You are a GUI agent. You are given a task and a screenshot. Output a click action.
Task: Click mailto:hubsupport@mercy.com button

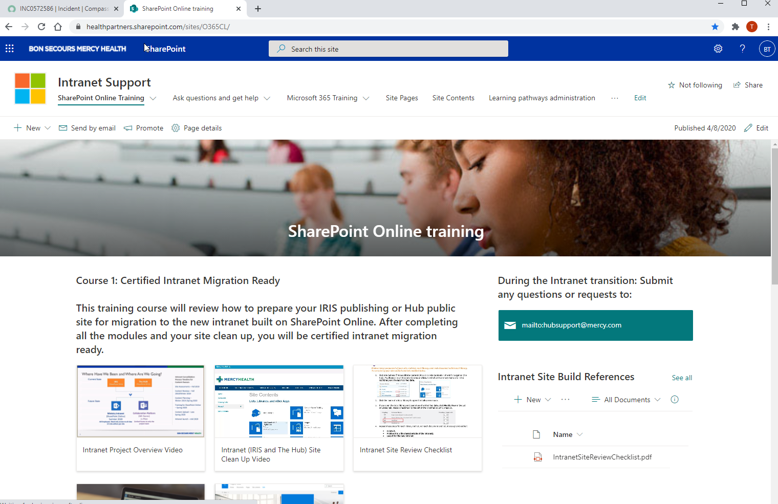[595, 325]
